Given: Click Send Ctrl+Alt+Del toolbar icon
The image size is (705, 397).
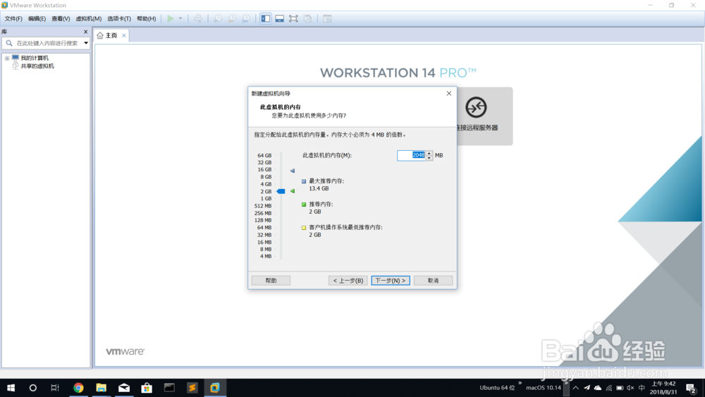Looking at the screenshot, I should [x=198, y=18].
